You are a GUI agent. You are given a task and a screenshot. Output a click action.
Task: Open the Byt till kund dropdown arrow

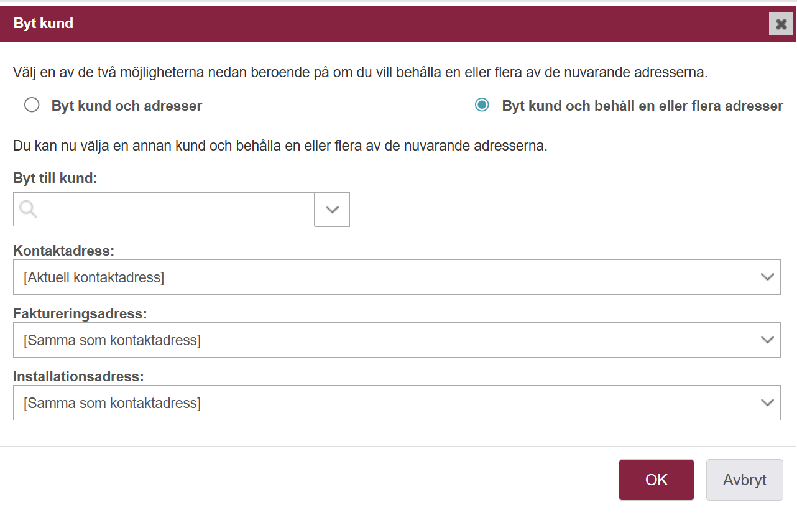[x=332, y=210]
